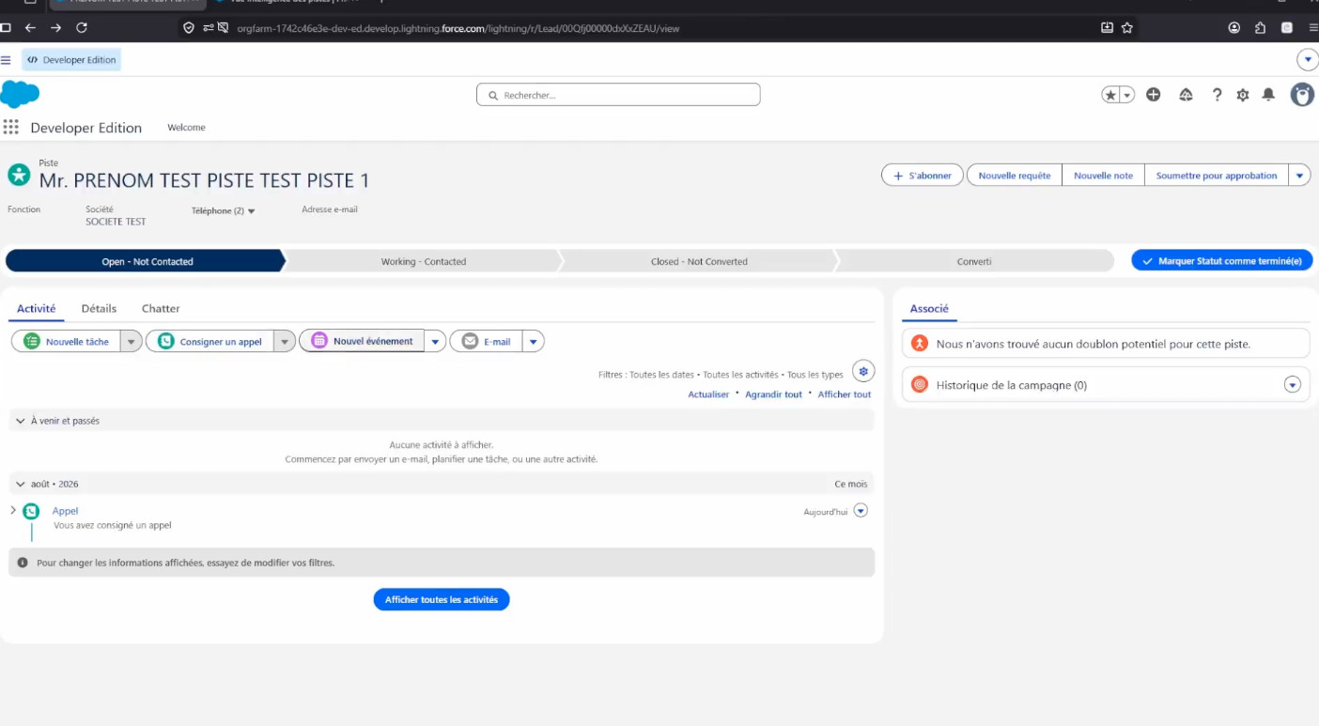This screenshot has width=1319, height=726.
Task: Click the Historique de la campagne icon
Action: (x=920, y=384)
